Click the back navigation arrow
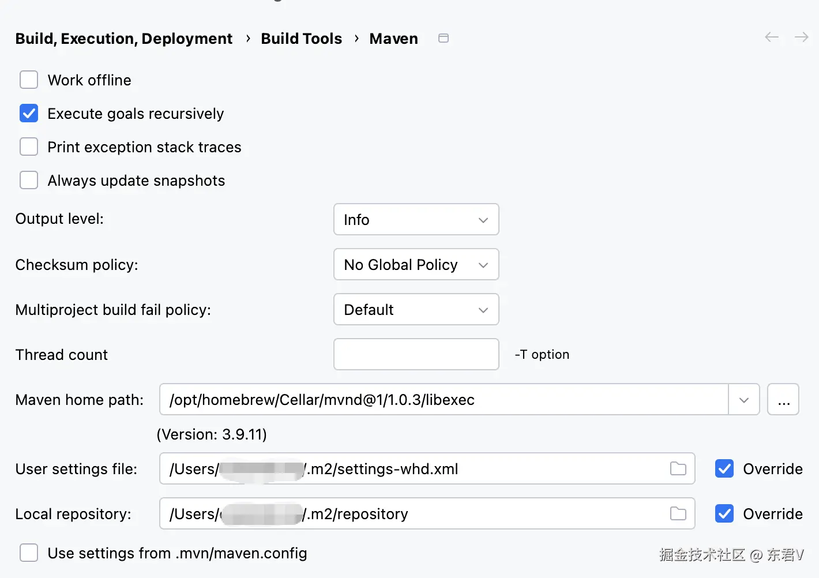The width and height of the screenshot is (819, 578). click(x=771, y=37)
